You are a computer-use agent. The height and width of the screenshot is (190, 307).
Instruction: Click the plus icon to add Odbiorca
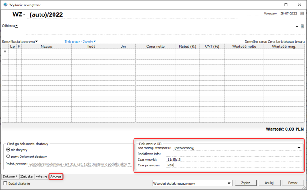click(x=297, y=26)
